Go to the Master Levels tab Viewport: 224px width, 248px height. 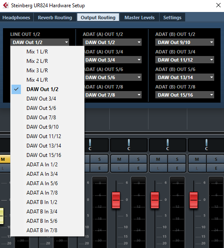click(x=140, y=18)
